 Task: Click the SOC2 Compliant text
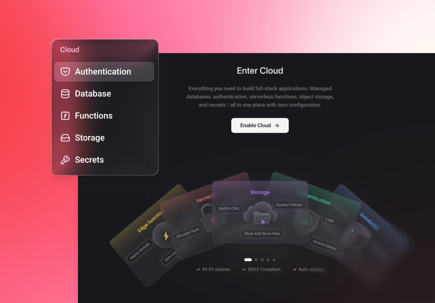click(264, 269)
